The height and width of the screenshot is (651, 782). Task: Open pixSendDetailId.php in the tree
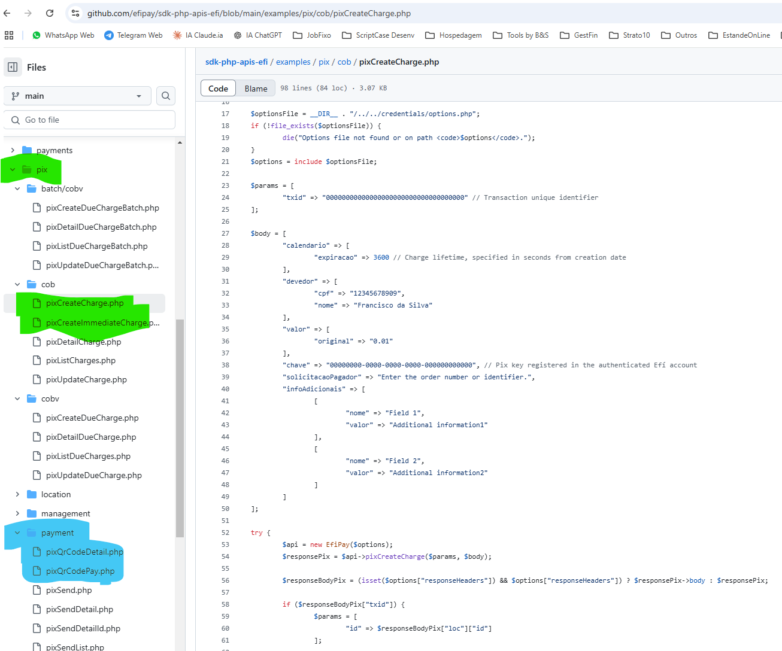(x=83, y=628)
